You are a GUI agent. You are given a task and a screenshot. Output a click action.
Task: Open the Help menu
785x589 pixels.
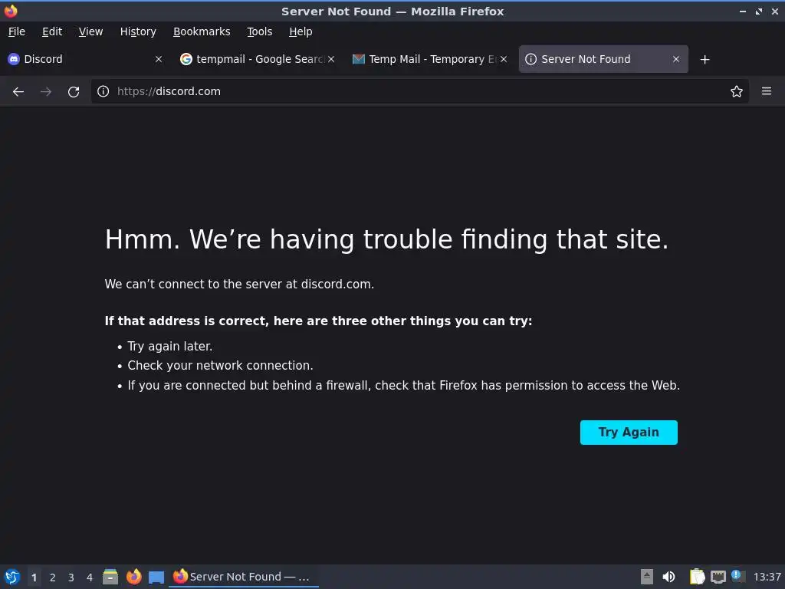pos(301,31)
